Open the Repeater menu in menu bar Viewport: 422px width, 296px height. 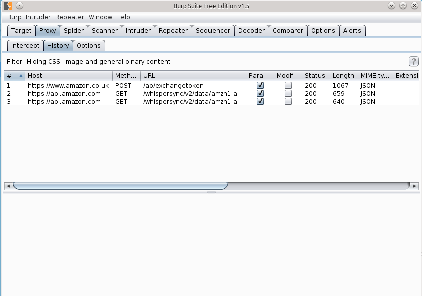[x=70, y=17]
